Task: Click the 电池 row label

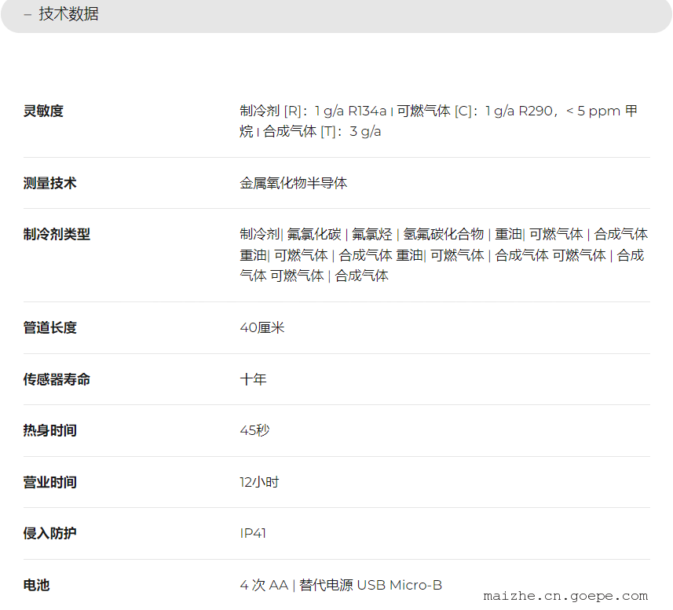Action: 36,586
